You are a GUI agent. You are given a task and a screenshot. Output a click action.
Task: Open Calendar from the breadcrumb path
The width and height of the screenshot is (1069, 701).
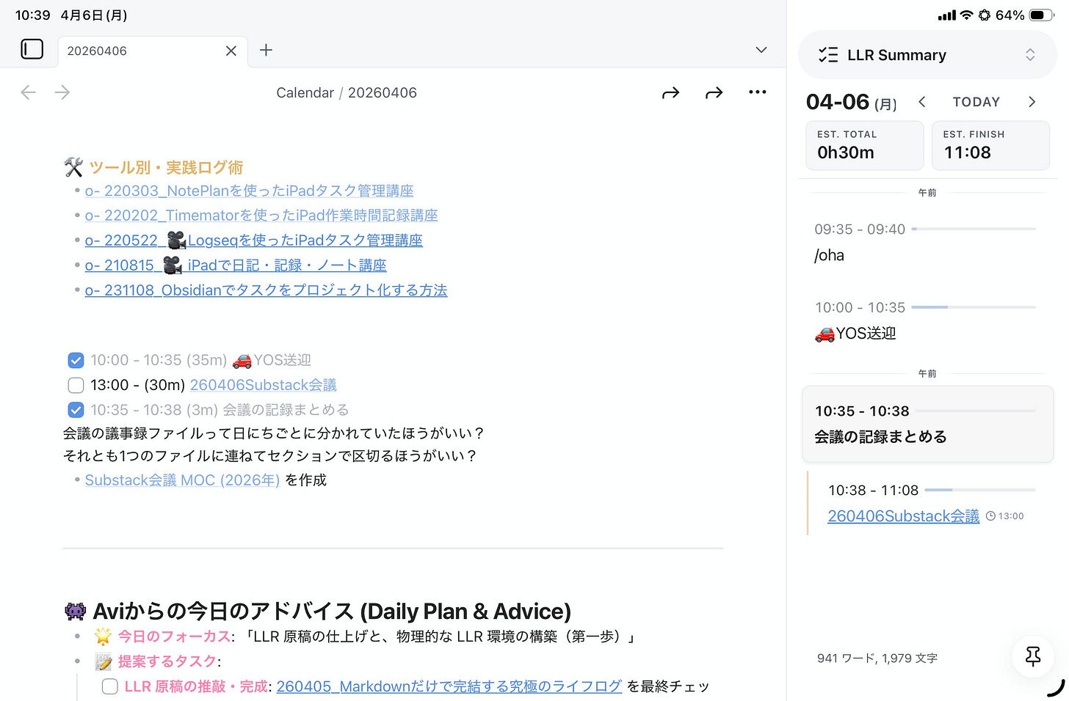tap(305, 92)
